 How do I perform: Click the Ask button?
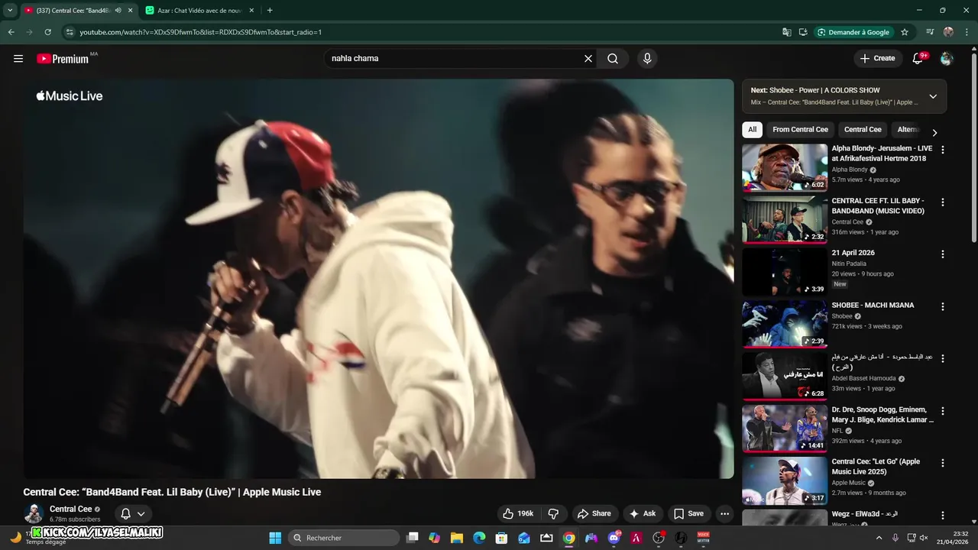(x=642, y=514)
